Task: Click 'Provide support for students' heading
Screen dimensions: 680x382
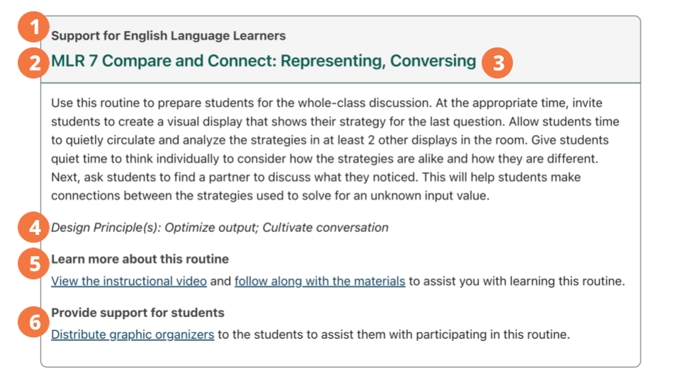Action: (x=137, y=313)
